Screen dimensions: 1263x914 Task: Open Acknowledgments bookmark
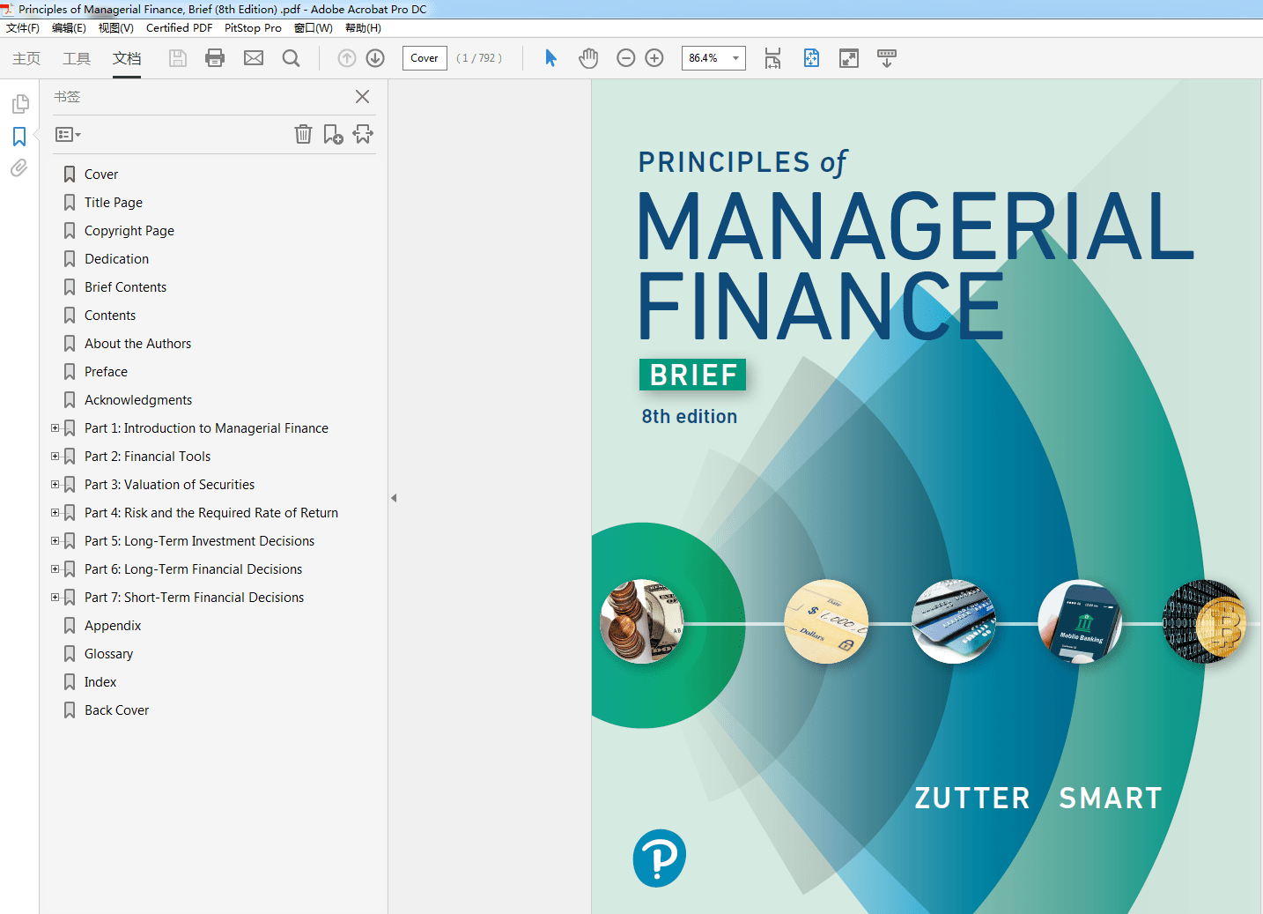point(138,400)
